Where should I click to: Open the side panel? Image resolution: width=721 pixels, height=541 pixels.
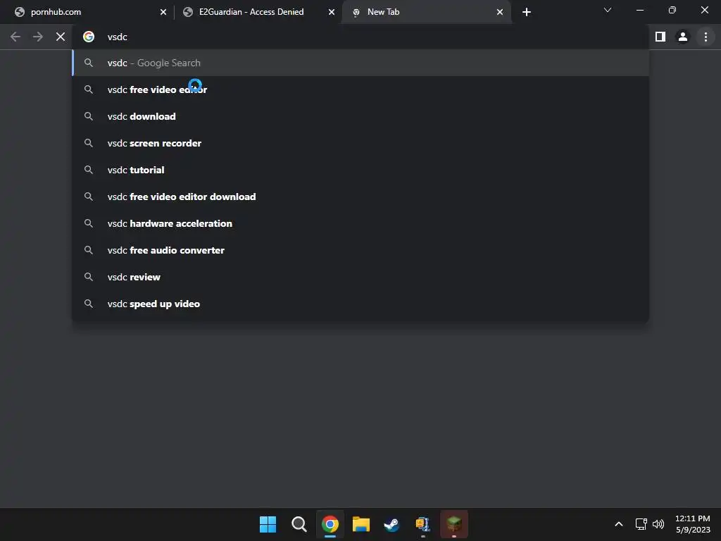point(660,37)
